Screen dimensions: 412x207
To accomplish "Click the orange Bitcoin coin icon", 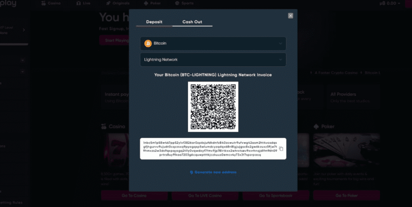I will tap(148, 43).
